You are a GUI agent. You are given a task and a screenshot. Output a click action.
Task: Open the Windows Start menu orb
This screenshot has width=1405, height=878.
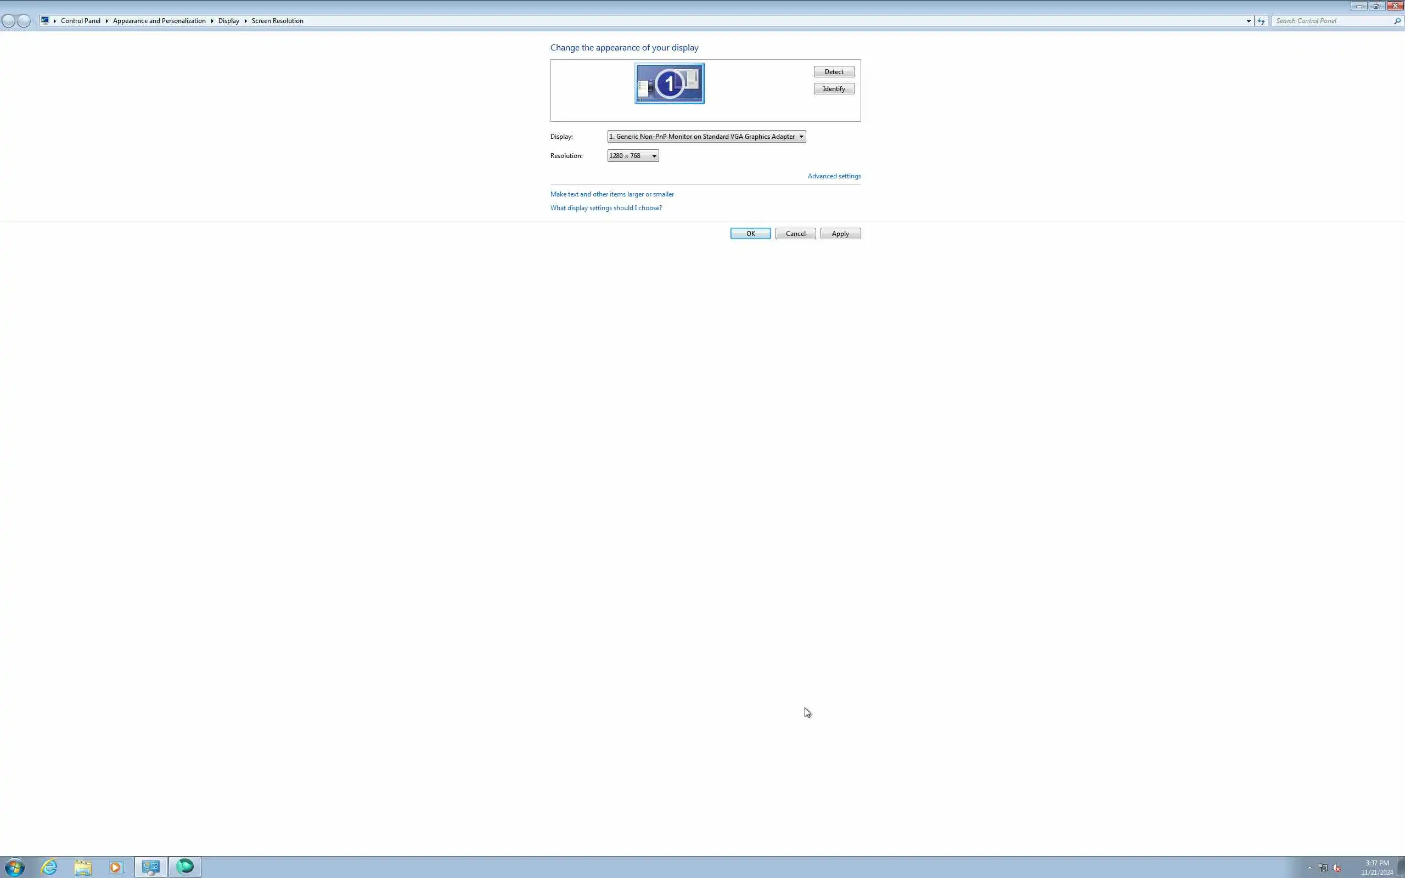point(14,867)
